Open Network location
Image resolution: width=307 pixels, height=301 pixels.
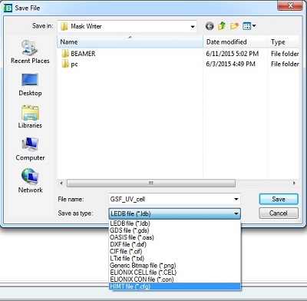(30, 180)
